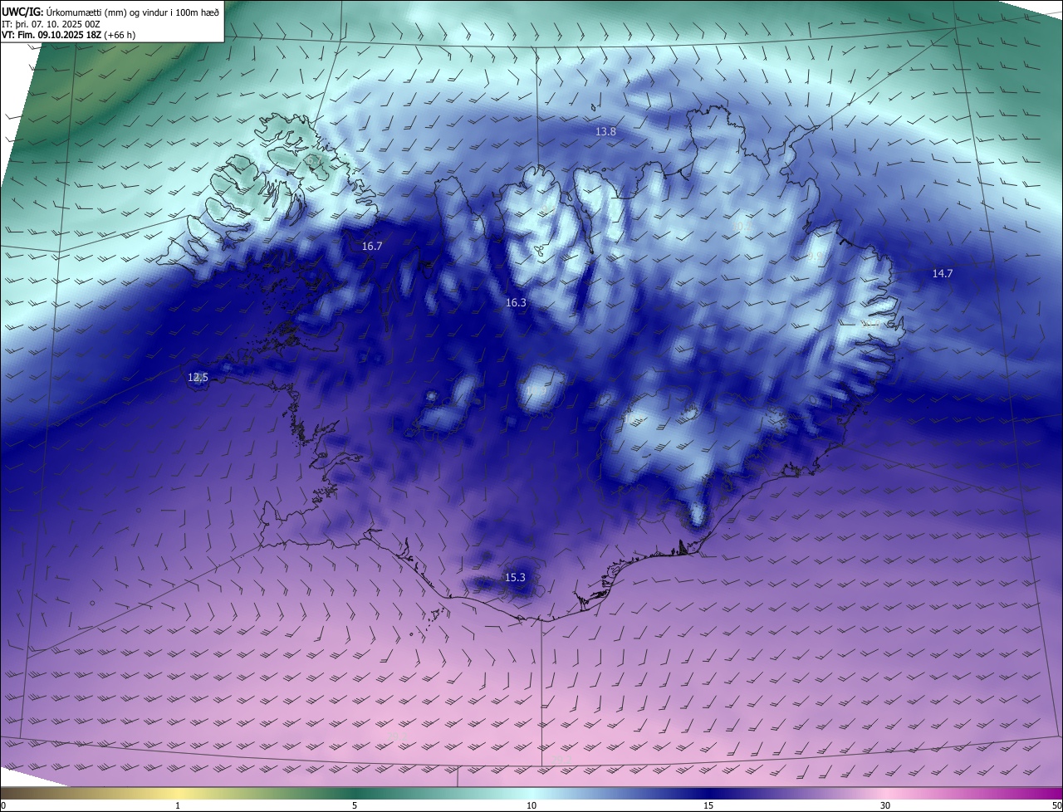Click the VT valid time line
Screen dimensions: 1063x812
68,35
